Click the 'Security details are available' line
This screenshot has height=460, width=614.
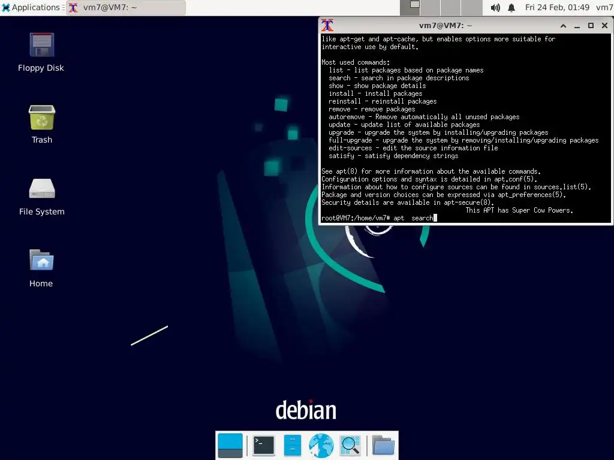(x=408, y=202)
